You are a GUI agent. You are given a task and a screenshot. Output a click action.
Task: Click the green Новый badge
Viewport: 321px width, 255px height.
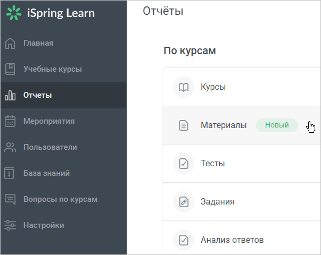[x=277, y=125]
